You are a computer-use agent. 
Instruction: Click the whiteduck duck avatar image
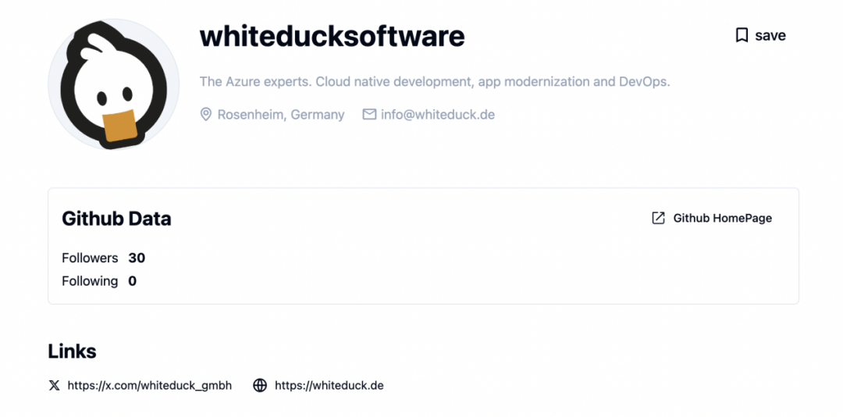coord(114,84)
